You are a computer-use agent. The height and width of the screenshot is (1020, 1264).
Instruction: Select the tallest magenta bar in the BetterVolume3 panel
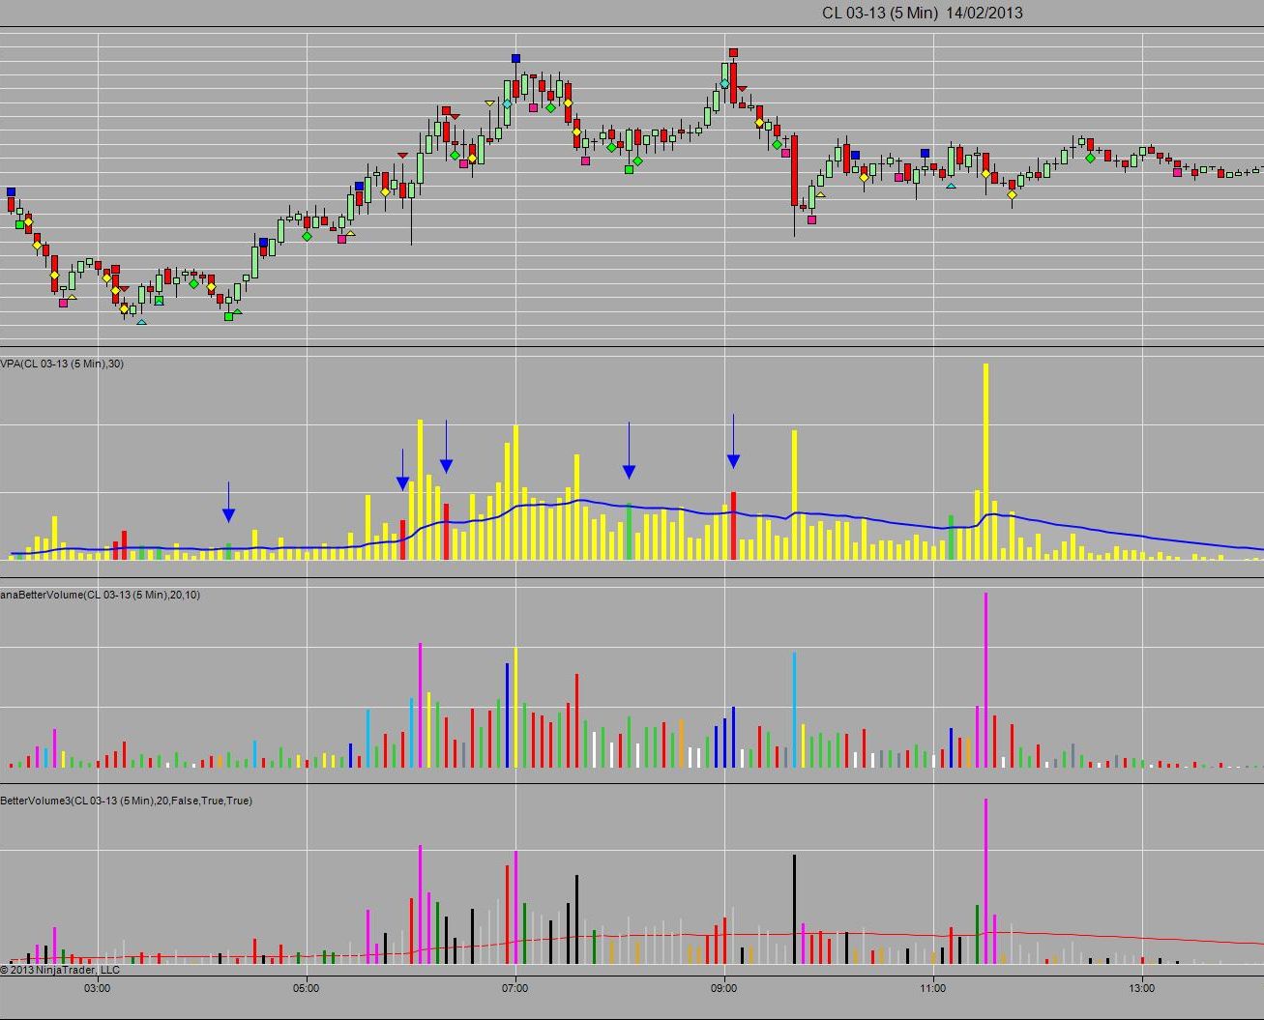985,882
